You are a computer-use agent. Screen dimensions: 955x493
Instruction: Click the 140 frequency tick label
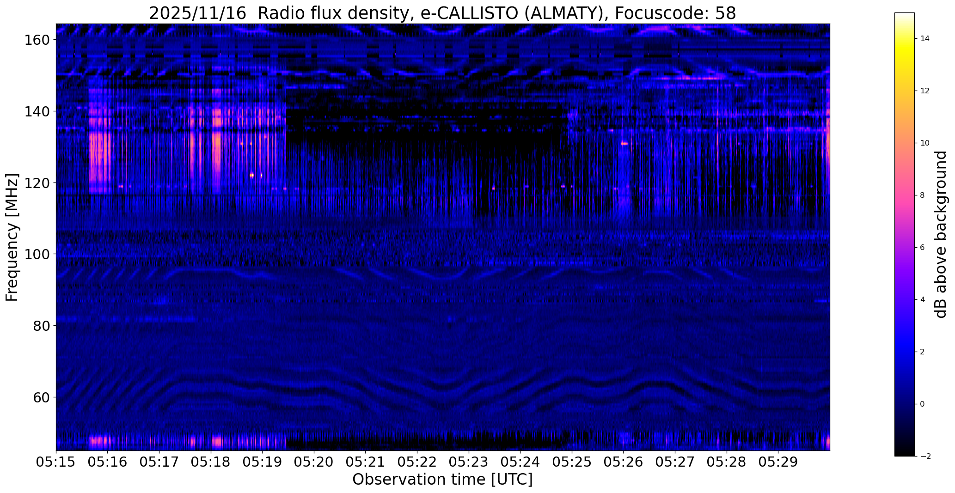click(37, 111)
